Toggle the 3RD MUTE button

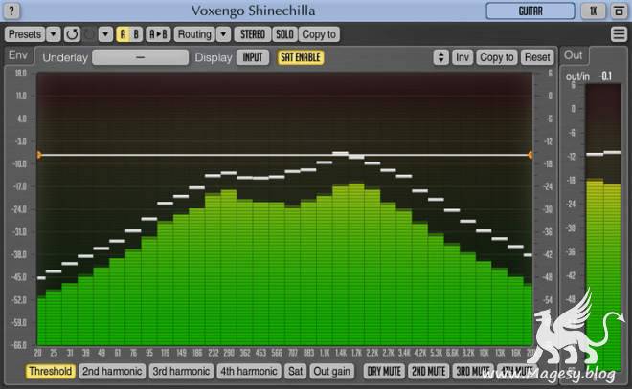pyautogui.click(x=473, y=371)
